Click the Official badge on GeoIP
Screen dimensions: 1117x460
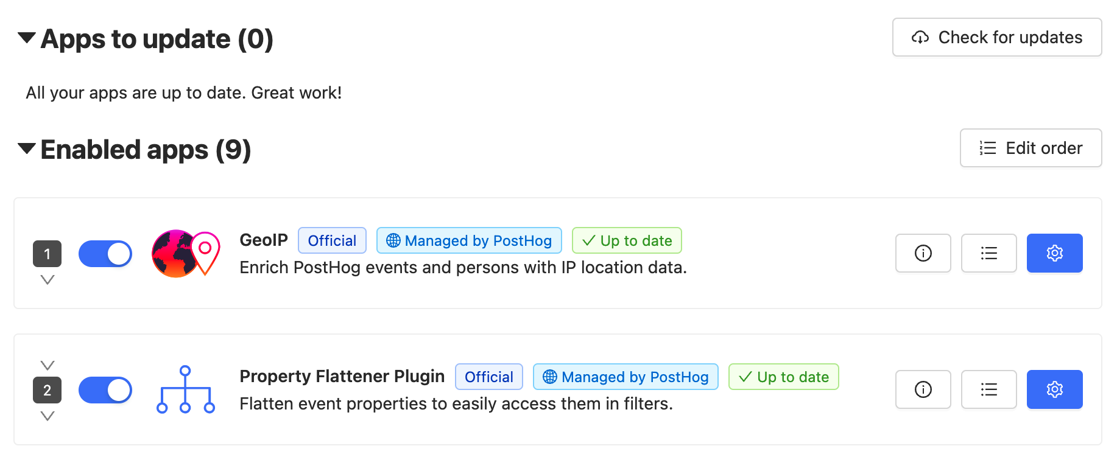point(331,240)
